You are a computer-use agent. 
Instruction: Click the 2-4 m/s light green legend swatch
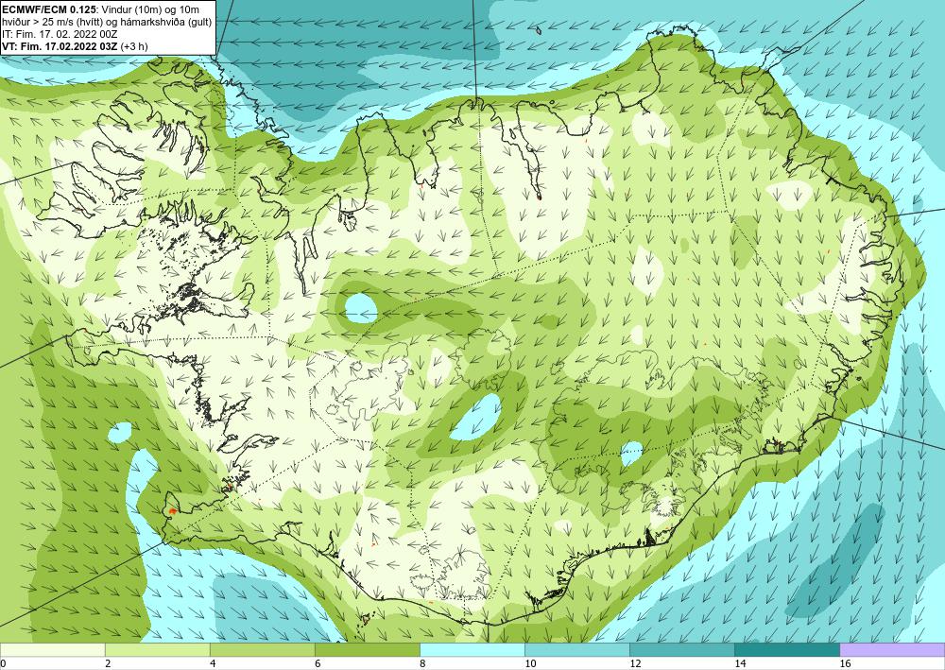(157, 650)
